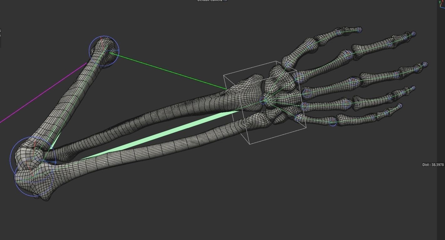The width and height of the screenshot is (445, 240).
Task: Select the joint circle at the humerus head
Action: 104,51
